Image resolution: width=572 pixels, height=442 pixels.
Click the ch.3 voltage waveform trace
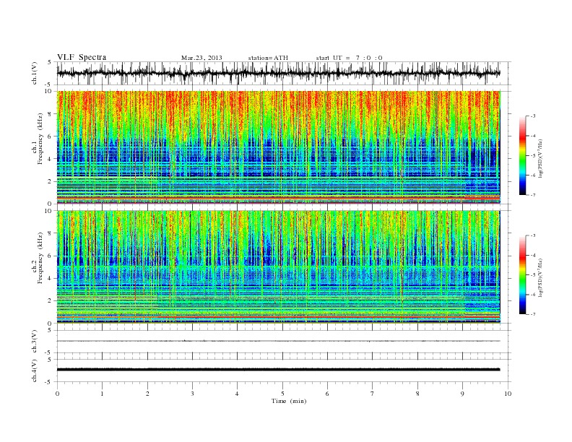(x=278, y=341)
